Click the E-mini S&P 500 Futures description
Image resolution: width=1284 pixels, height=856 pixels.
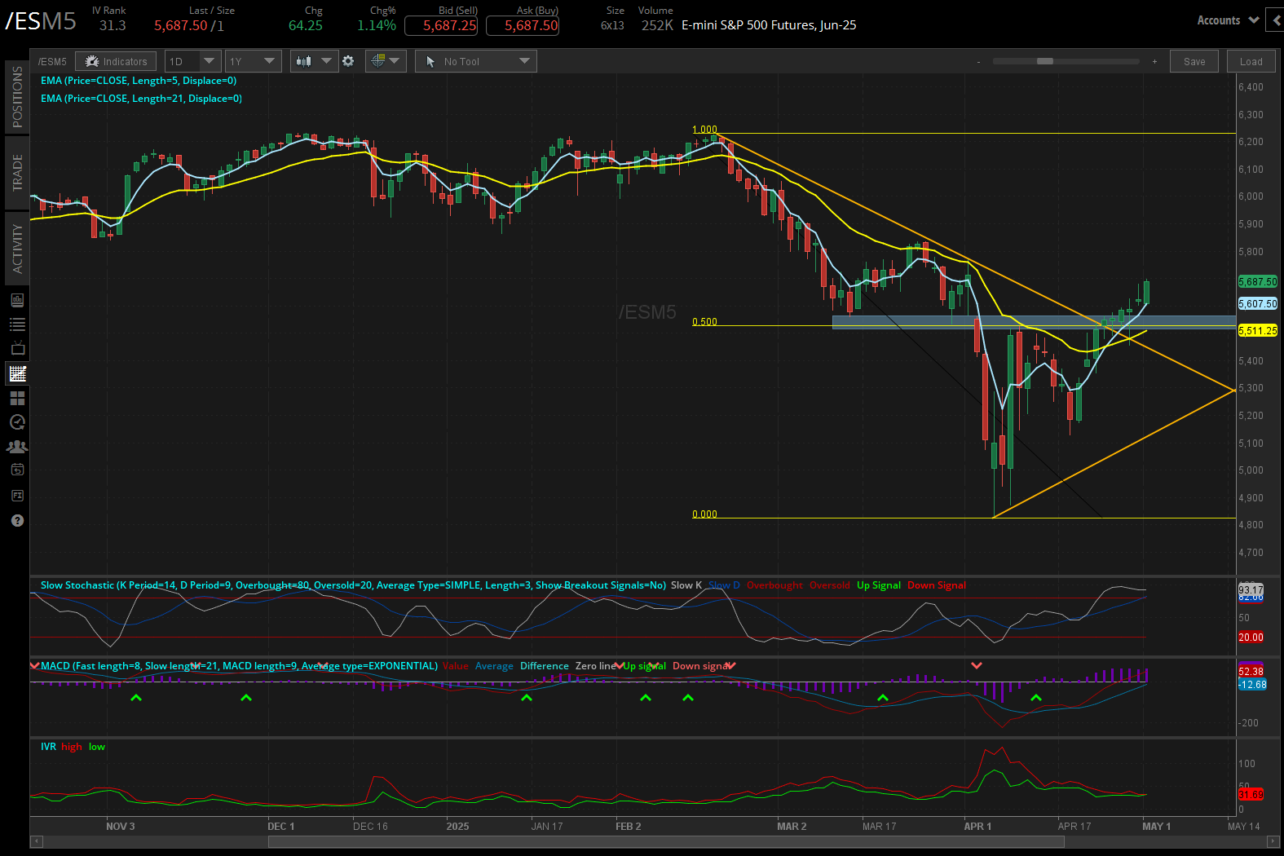pos(769,25)
